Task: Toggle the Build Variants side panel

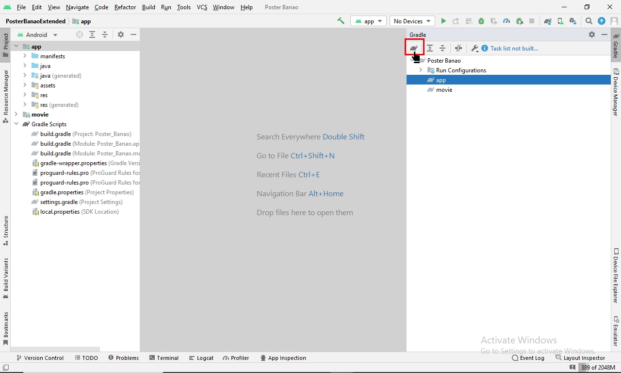Action: (x=5, y=278)
